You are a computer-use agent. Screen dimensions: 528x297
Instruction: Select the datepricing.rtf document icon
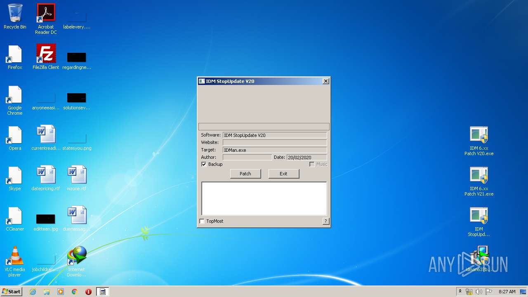[46, 179]
